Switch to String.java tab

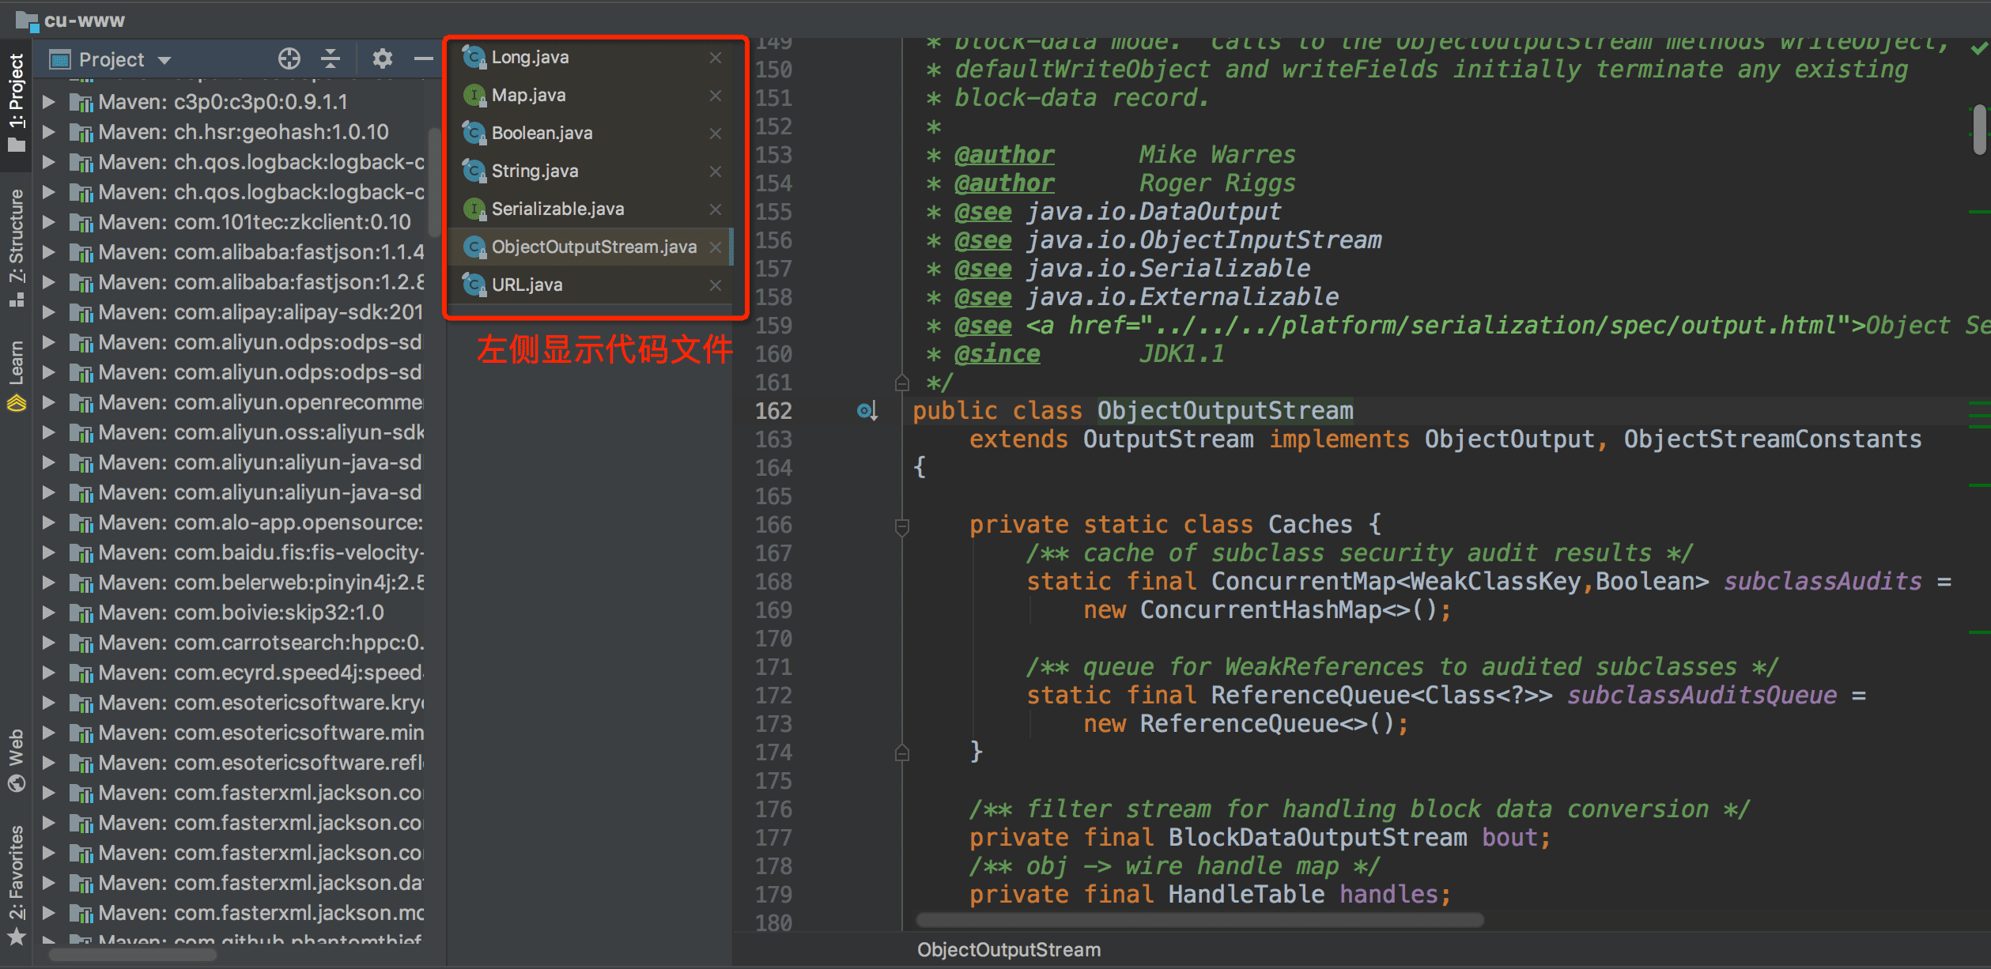coord(535,171)
